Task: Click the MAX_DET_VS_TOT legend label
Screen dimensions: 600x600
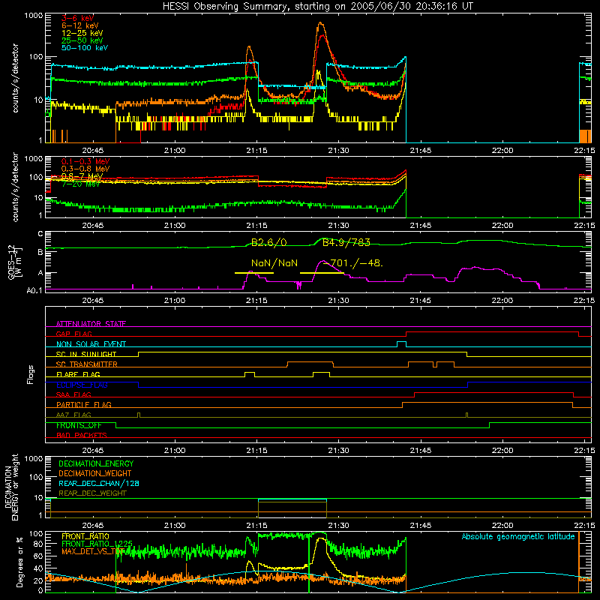Action: pyautogui.click(x=93, y=551)
